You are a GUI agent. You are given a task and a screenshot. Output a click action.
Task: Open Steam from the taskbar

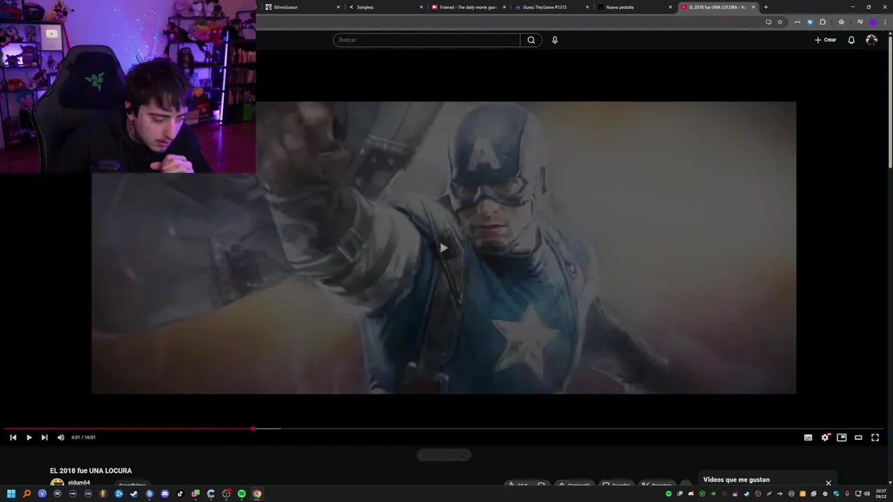pyautogui.click(x=134, y=494)
